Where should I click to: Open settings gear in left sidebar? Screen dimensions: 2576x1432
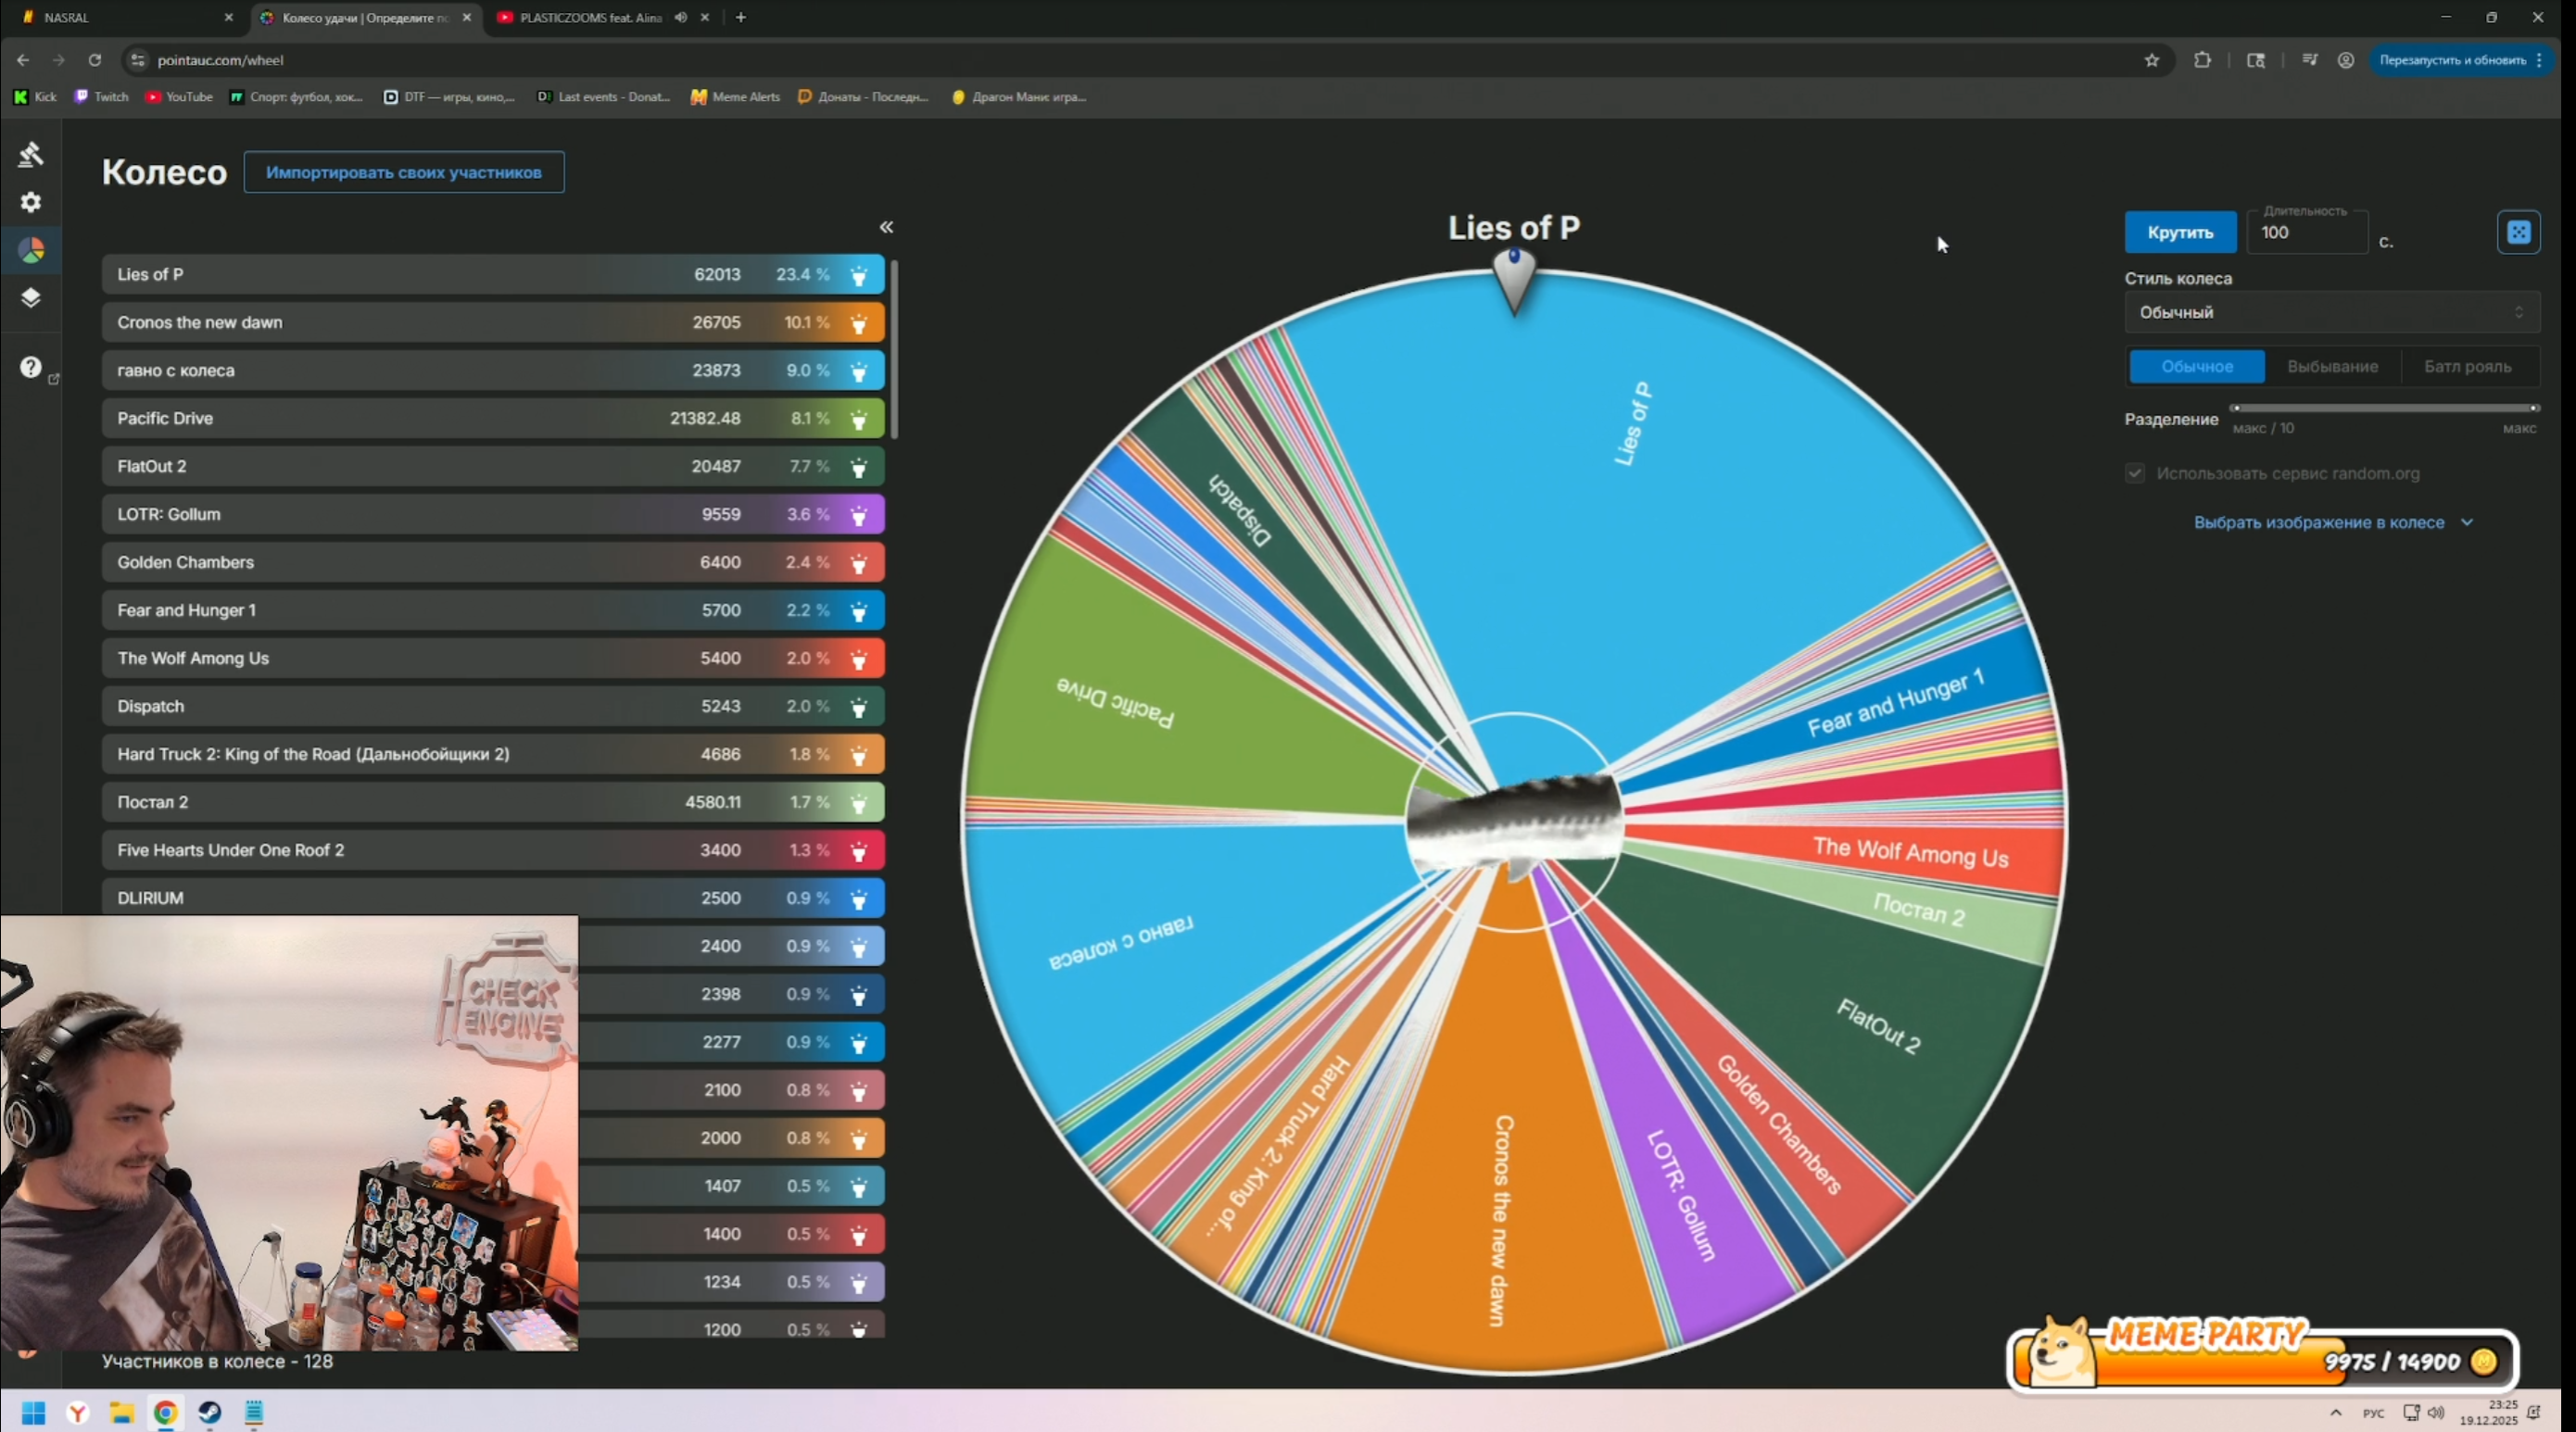[31, 203]
